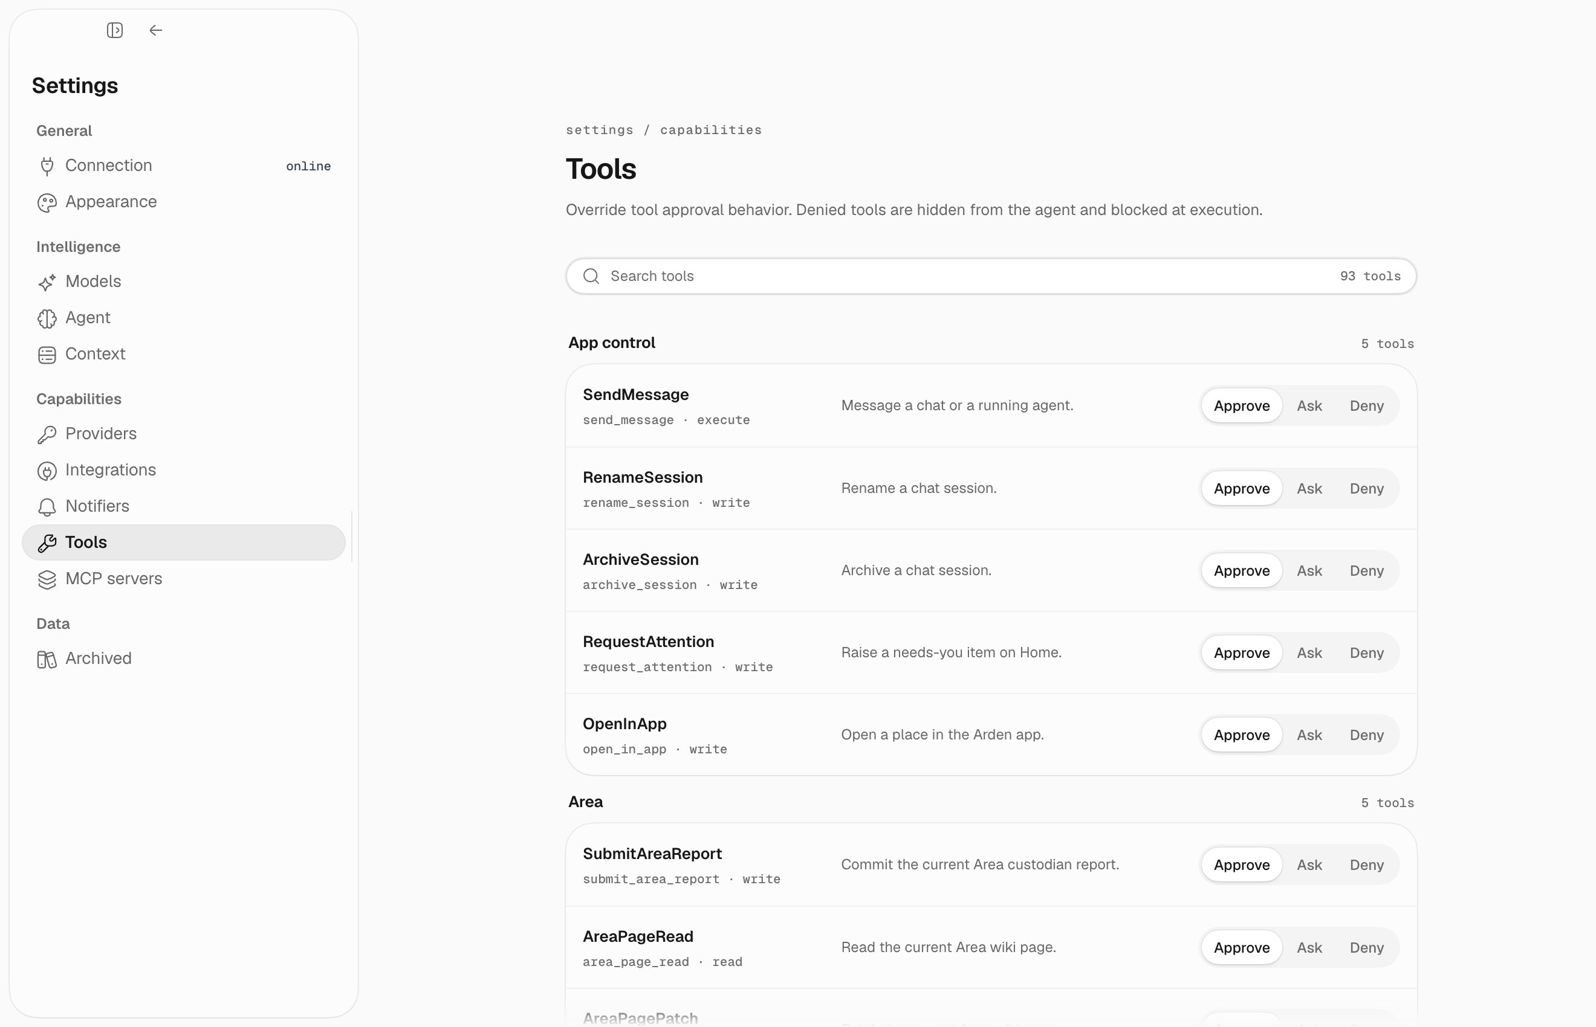Screen dimensions: 1596x1027
Task: Click the Notifiers bell icon
Action: pyautogui.click(x=47, y=506)
